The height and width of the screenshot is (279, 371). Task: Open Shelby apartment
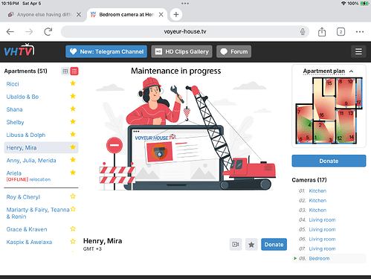tap(15, 122)
